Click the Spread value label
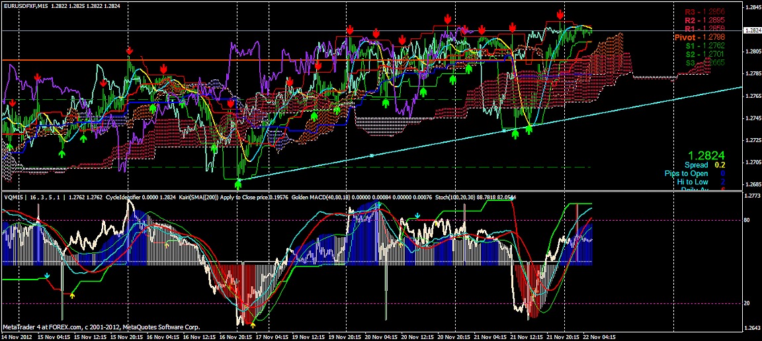 tap(704, 165)
